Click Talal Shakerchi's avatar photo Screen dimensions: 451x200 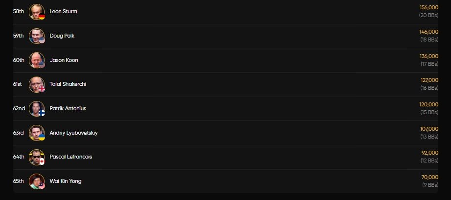point(37,84)
